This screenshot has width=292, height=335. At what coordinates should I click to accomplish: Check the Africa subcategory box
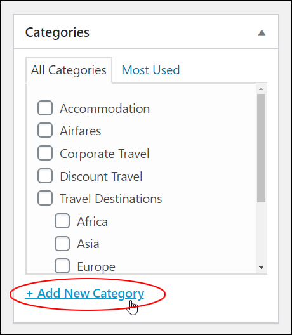click(x=62, y=221)
